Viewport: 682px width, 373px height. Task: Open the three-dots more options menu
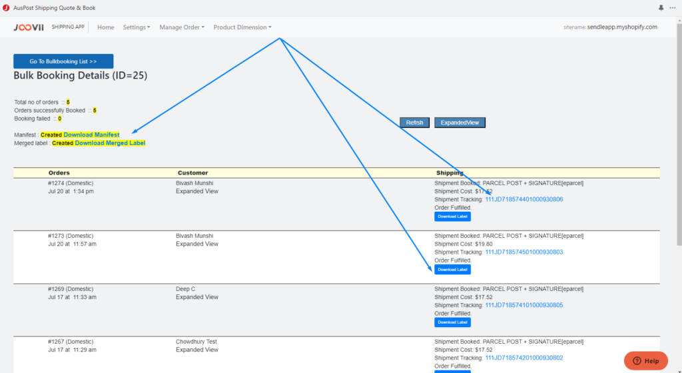673,8
